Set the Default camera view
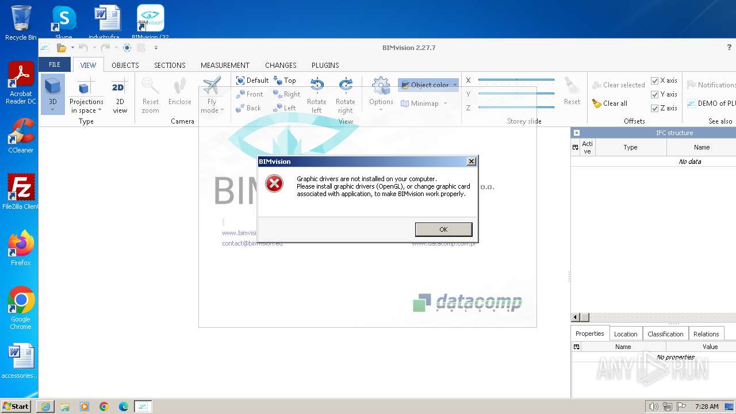This screenshot has width=736, height=414. click(252, 80)
